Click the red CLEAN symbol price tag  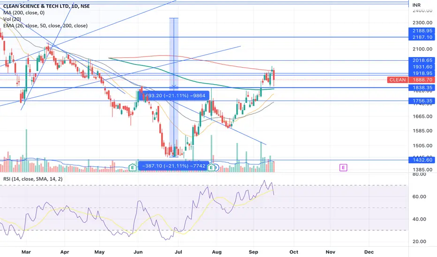398,80
